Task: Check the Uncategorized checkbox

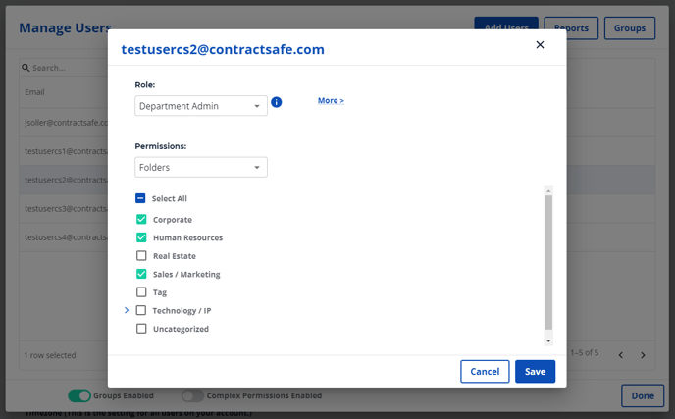Action: 141,329
